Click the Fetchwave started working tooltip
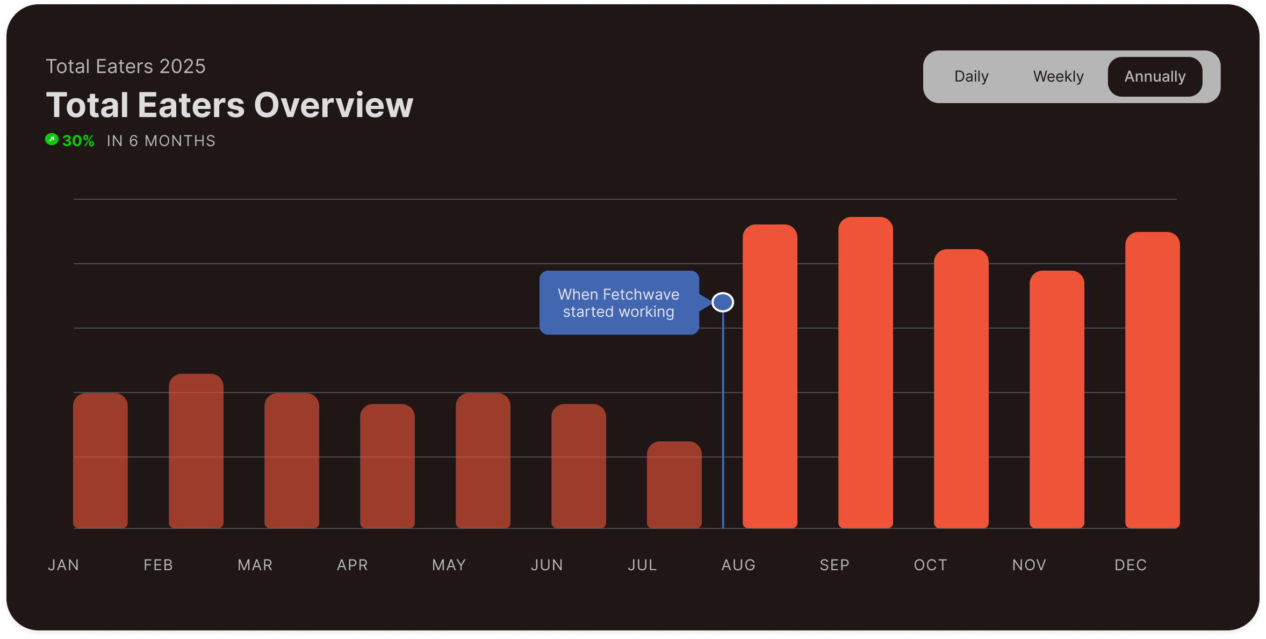Viewport: 1266px width, 639px height. tap(618, 303)
